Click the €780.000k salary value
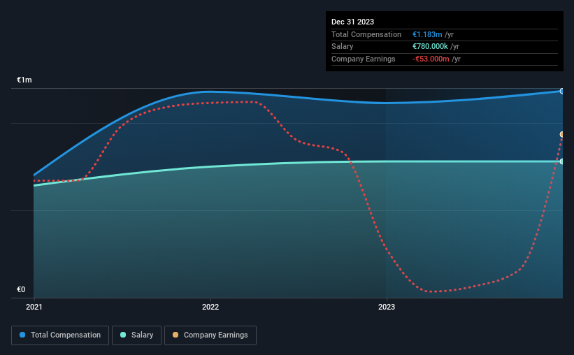Image resolution: width=574 pixels, height=355 pixels. coord(430,47)
